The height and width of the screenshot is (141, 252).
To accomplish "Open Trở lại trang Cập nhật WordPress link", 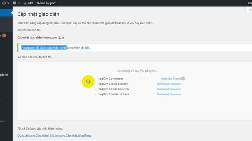I will point(70,136).
